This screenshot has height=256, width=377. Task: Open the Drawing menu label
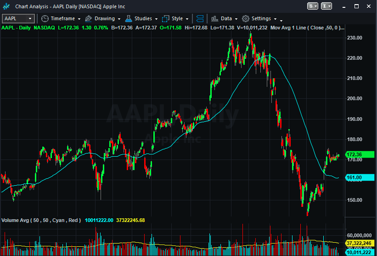pyautogui.click(x=105, y=18)
